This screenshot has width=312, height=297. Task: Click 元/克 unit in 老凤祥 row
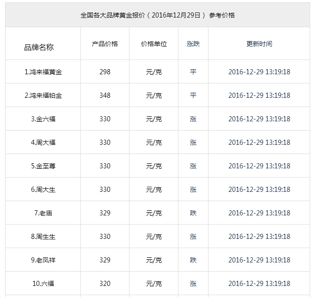point(154,260)
